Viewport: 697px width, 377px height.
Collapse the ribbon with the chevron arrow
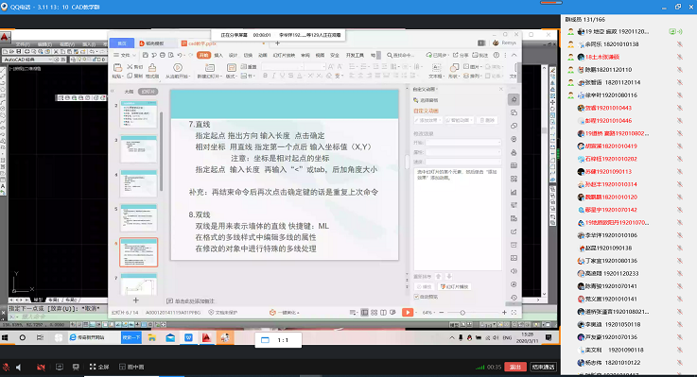(x=514, y=55)
